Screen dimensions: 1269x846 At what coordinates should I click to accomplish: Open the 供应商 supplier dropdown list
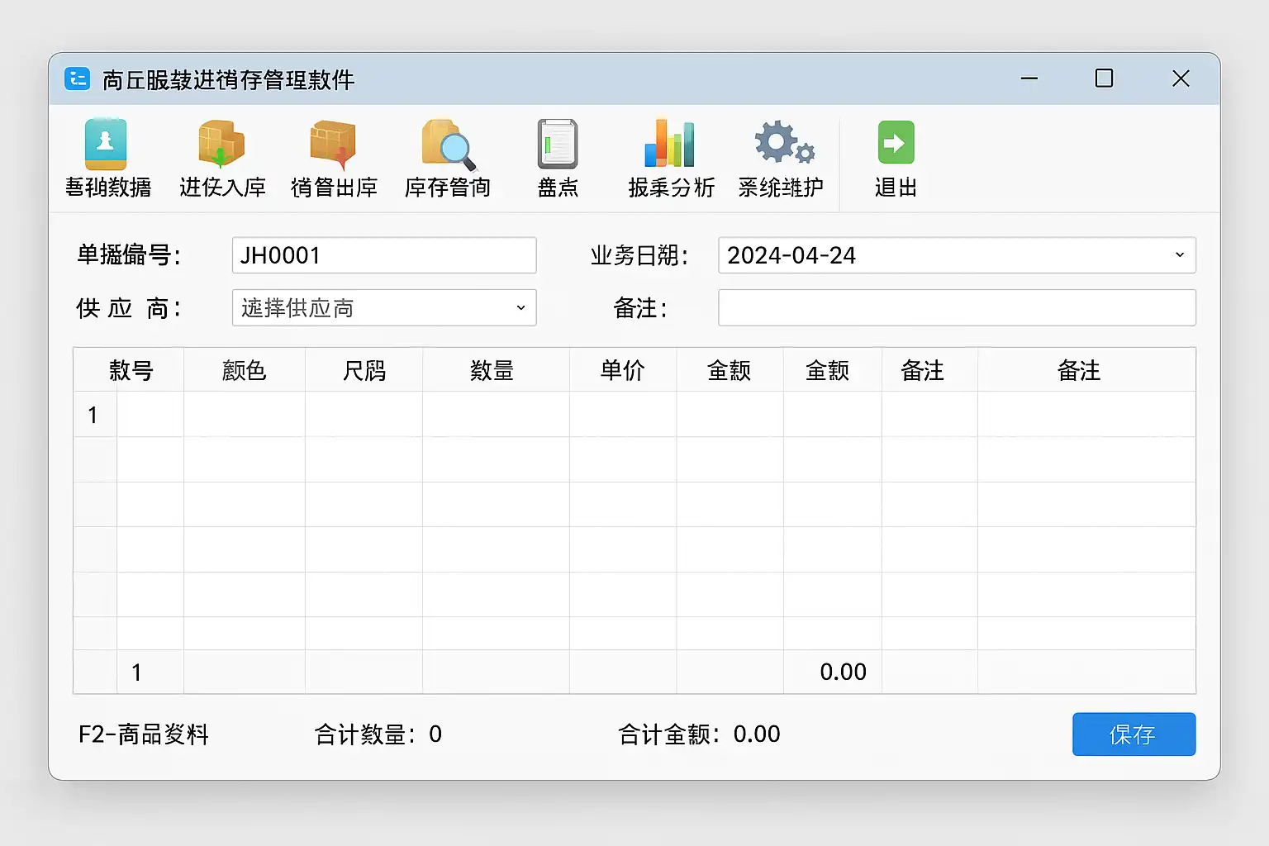[x=520, y=308]
